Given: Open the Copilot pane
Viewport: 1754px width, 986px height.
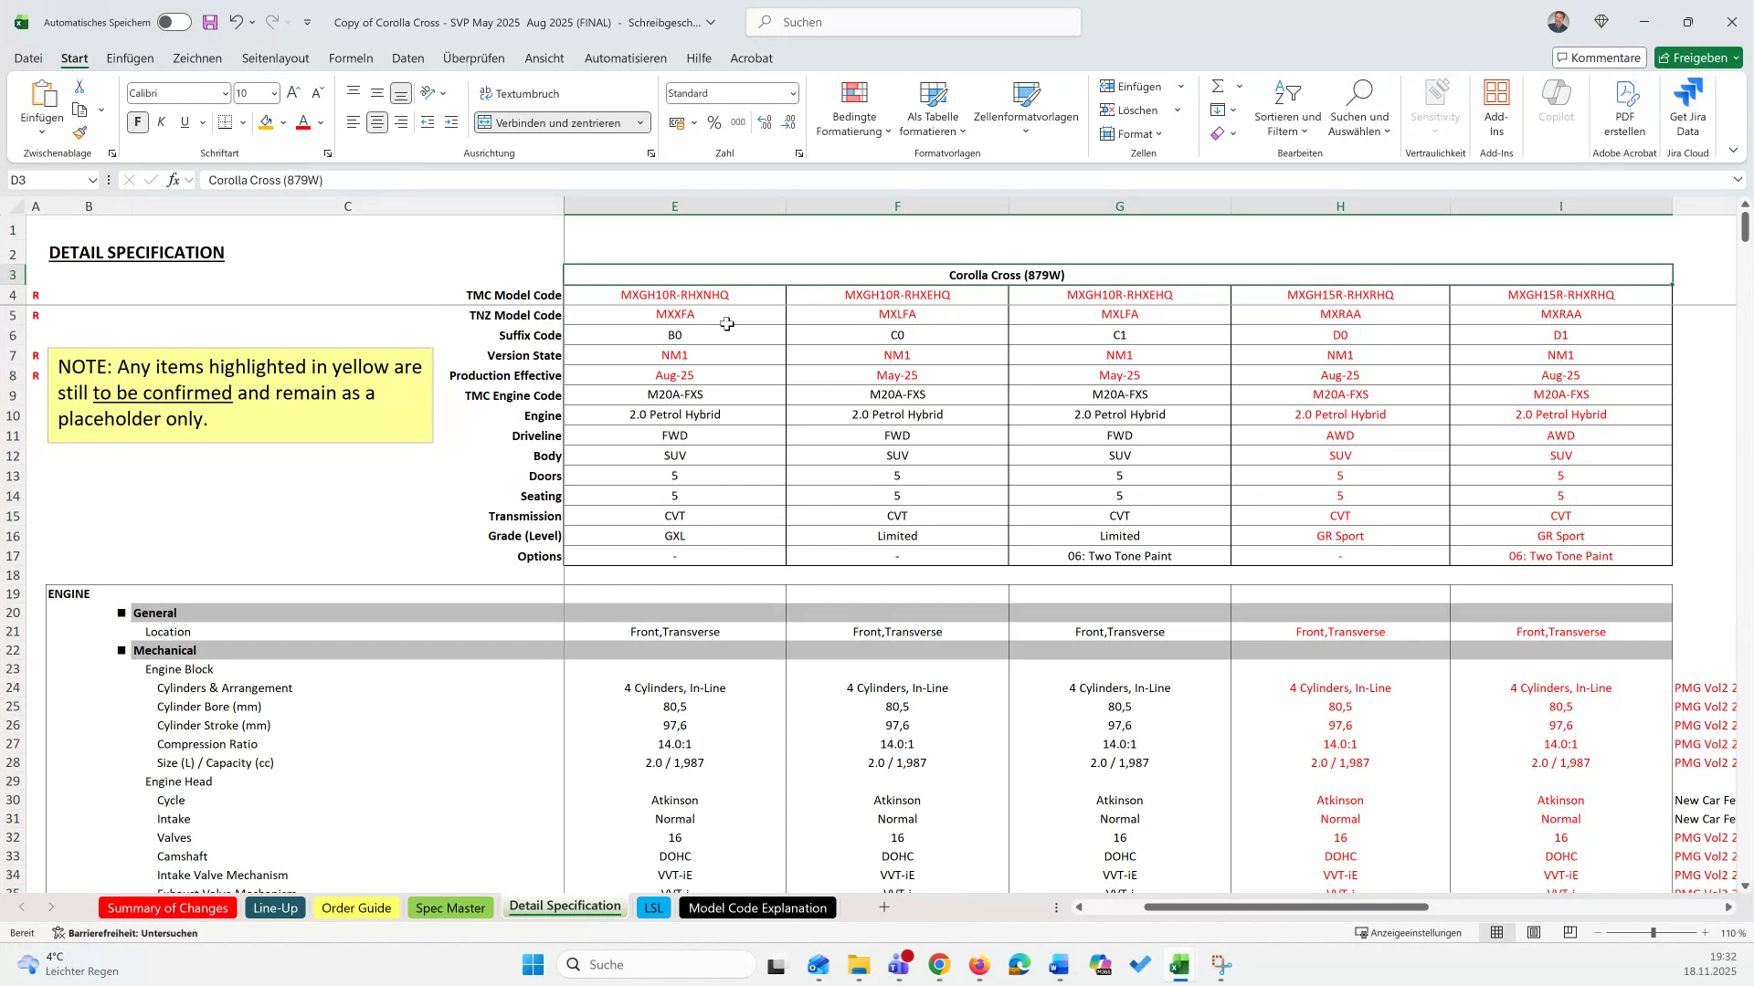Looking at the screenshot, I should point(1556,100).
